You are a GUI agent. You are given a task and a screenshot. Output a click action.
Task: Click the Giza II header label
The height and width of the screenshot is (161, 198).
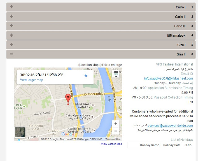pos(181,54)
